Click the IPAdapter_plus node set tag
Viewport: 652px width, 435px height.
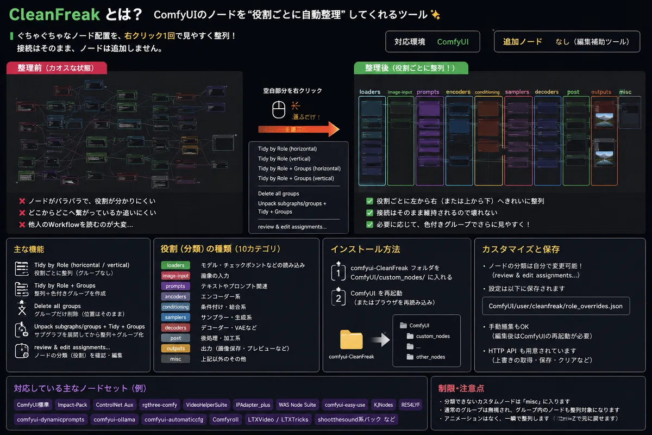(253, 405)
